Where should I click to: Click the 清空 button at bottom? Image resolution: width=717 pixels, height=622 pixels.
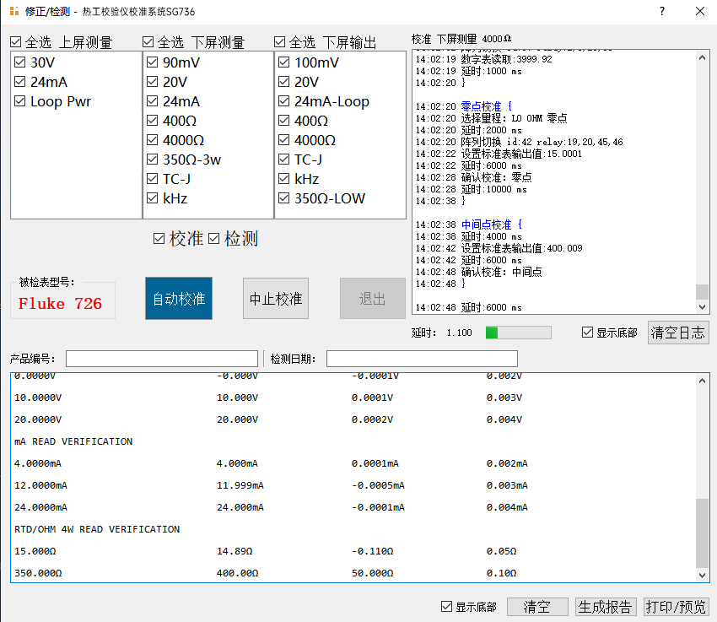536,607
